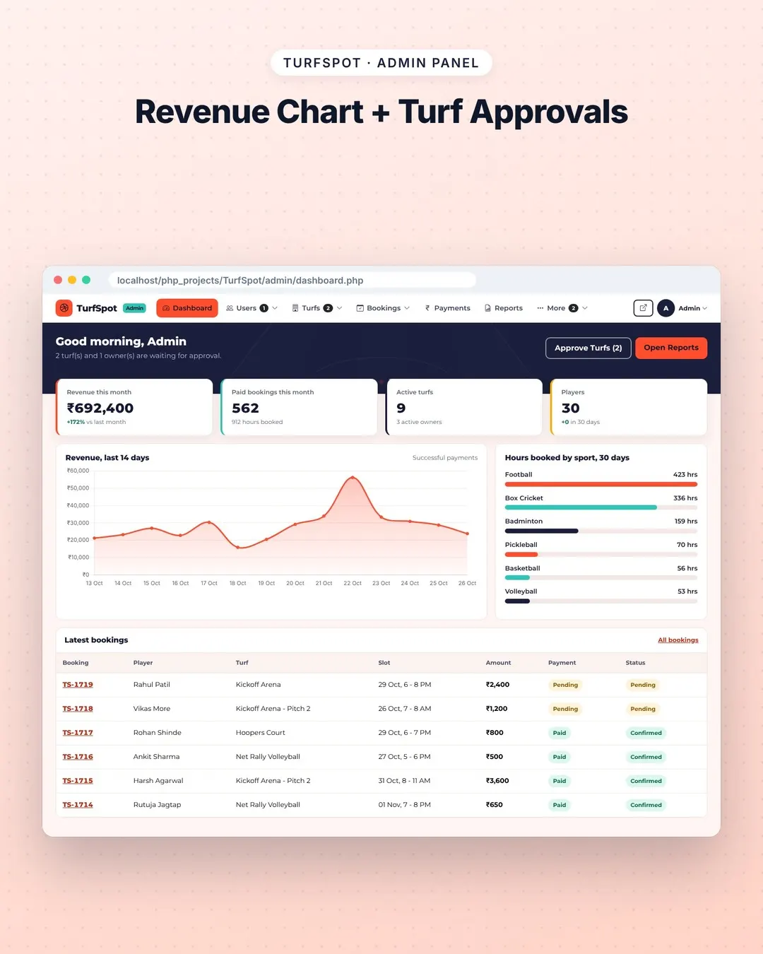The height and width of the screenshot is (954, 763).
Task: Open the All bookings link
Action: pyautogui.click(x=678, y=640)
